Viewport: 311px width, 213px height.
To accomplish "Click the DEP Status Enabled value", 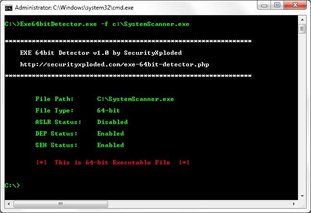I will (x=110, y=134).
